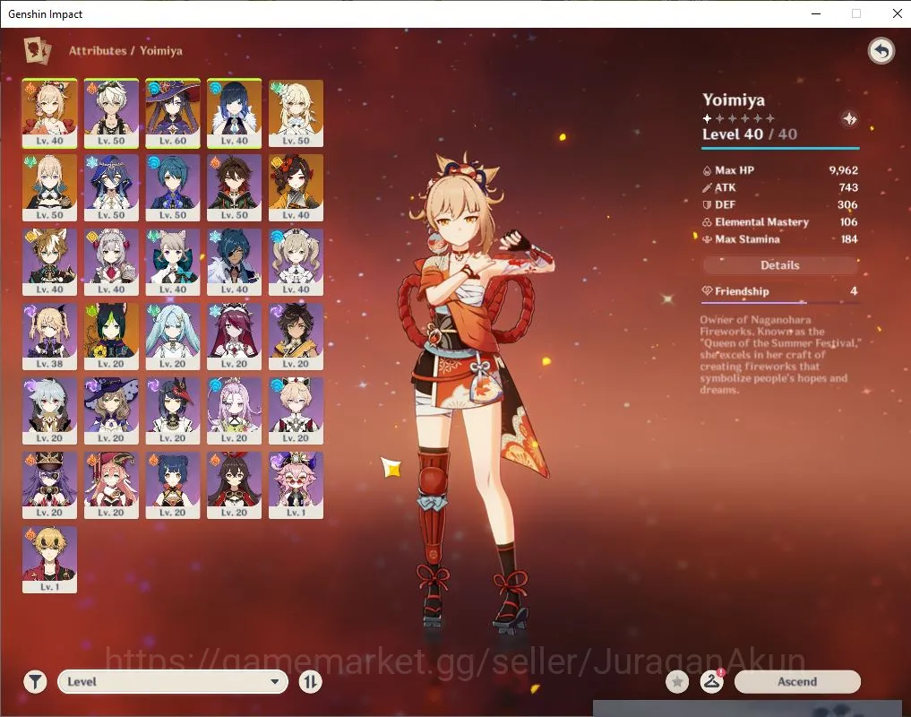Select Mona Lv. 60 portrait
Screen dimensions: 911x717
click(173, 114)
